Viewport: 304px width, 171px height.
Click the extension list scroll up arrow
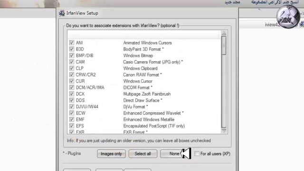(x=224, y=33)
